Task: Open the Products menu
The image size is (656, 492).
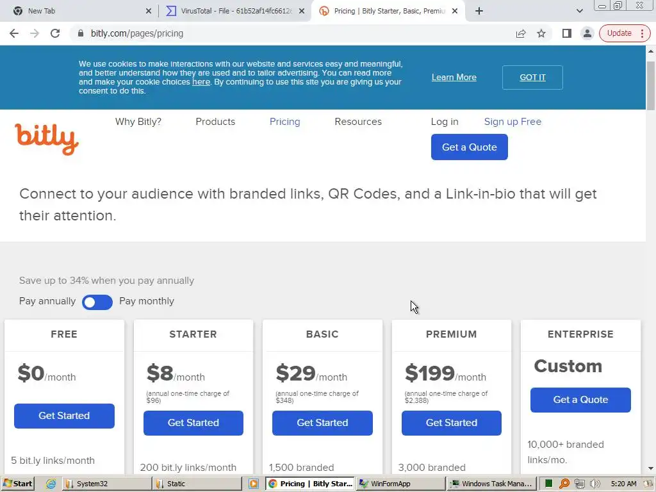Action: click(215, 122)
